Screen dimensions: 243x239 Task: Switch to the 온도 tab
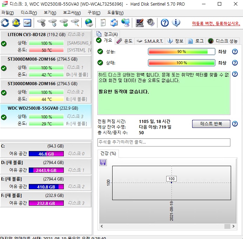click(124, 41)
